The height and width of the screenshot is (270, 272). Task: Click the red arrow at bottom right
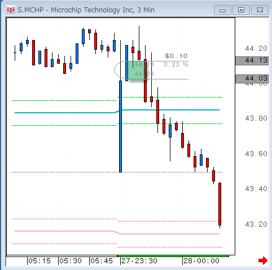(263, 260)
